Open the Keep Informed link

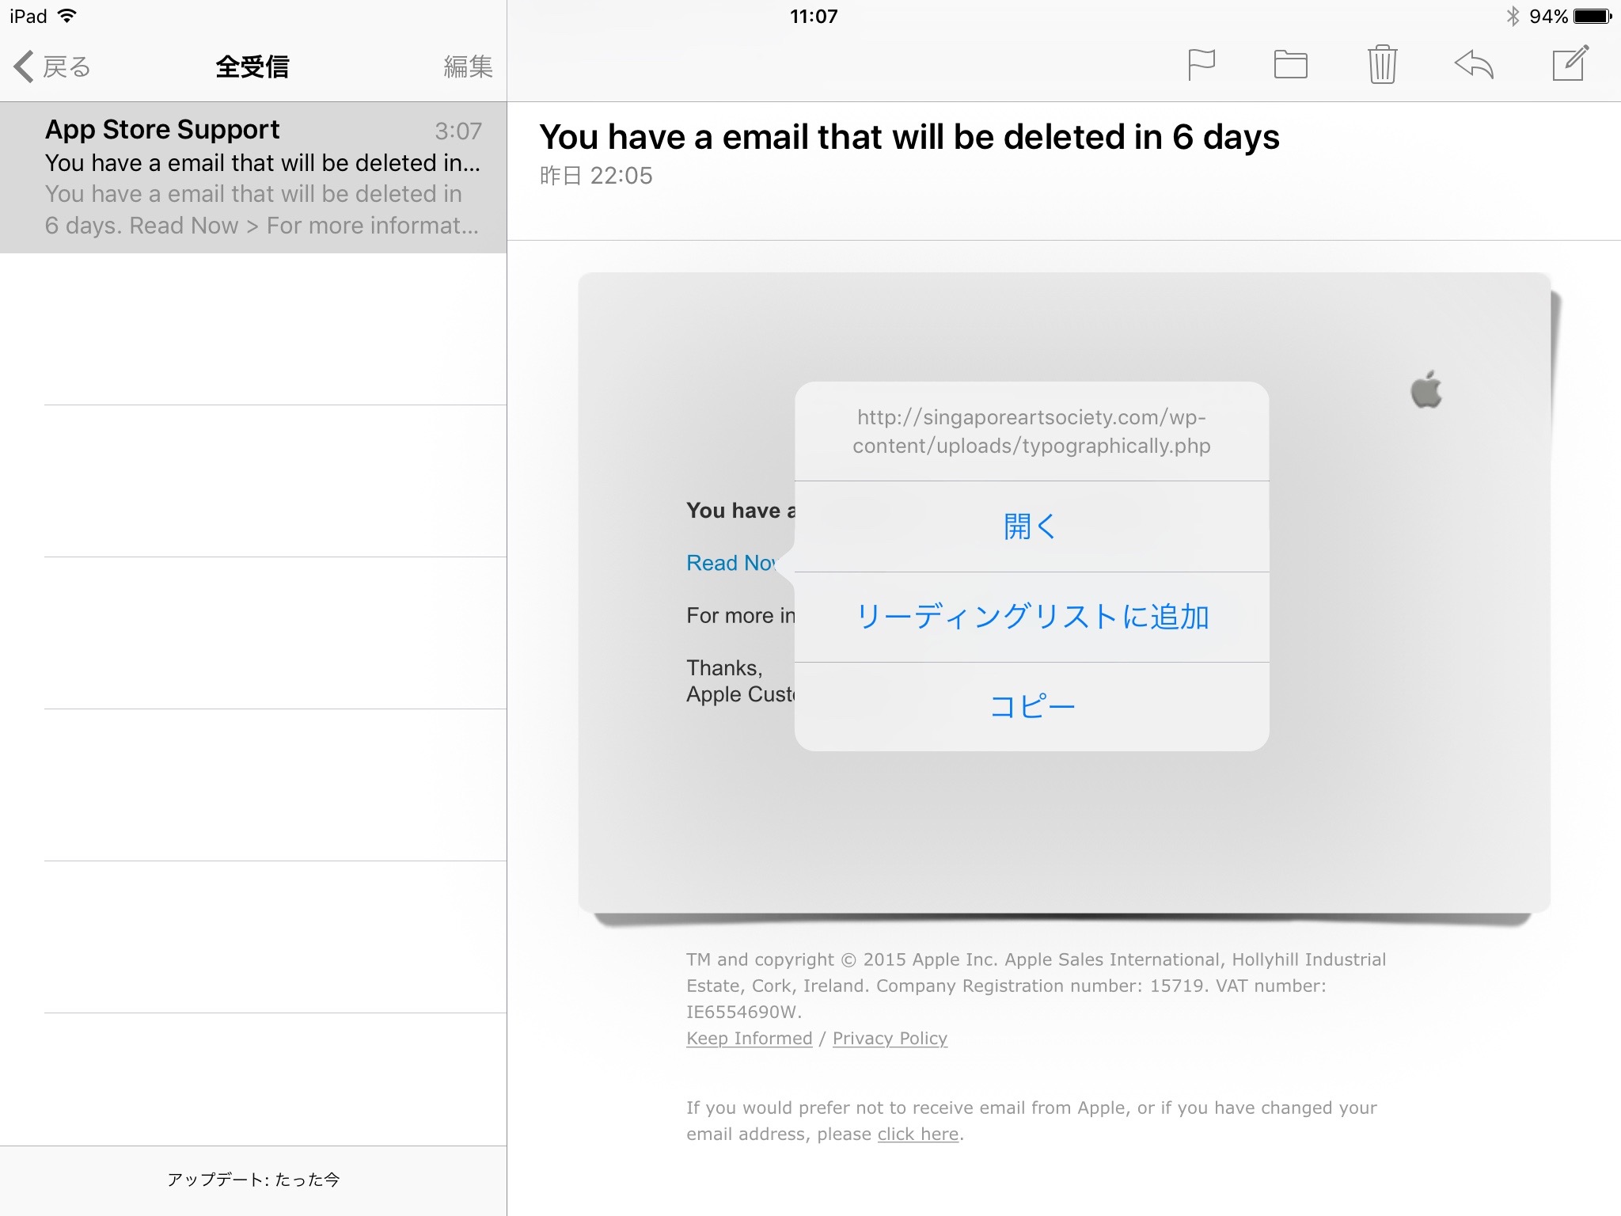pos(749,1038)
